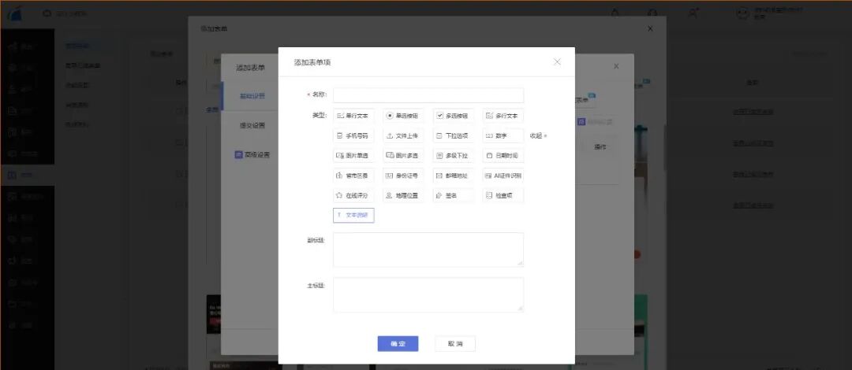This screenshot has width=852, height=370.
Task: Cancel with the 取消 button
Action: (x=455, y=343)
